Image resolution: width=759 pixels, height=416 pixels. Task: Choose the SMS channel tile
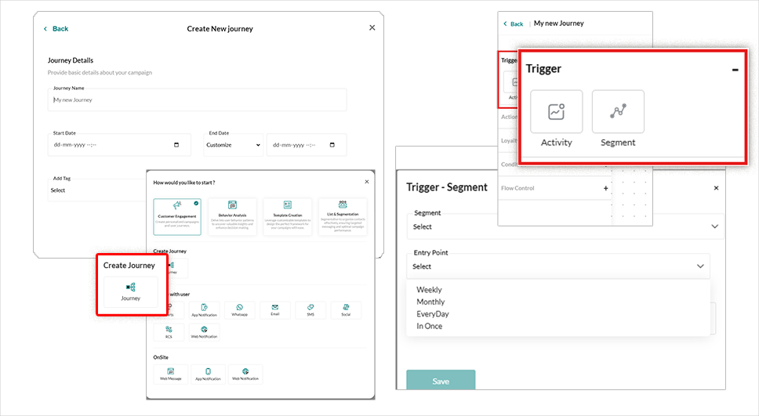(x=310, y=310)
